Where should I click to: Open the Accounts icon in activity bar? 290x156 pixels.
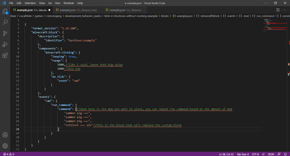pyautogui.click(x=5, y=135)
